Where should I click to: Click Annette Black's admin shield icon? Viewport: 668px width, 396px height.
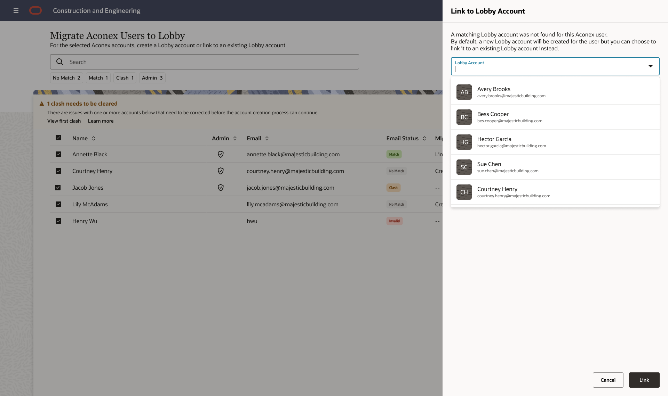[220, 154]
